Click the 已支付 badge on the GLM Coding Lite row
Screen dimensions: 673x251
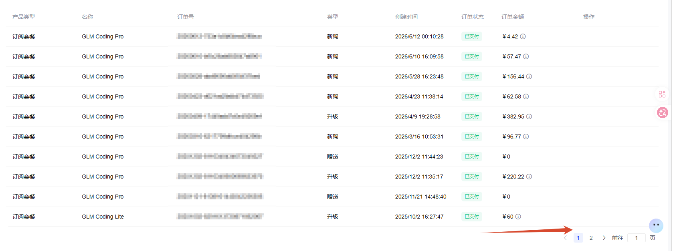472,217
